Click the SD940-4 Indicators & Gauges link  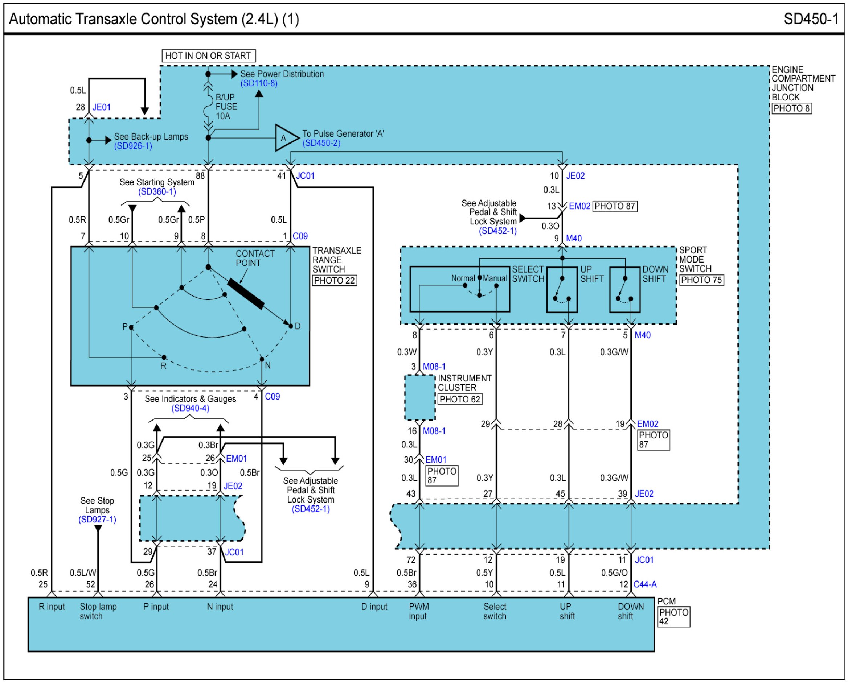click(190, 408)
